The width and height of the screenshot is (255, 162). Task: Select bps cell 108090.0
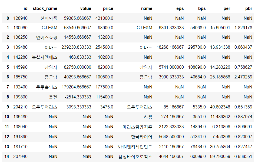197,67
